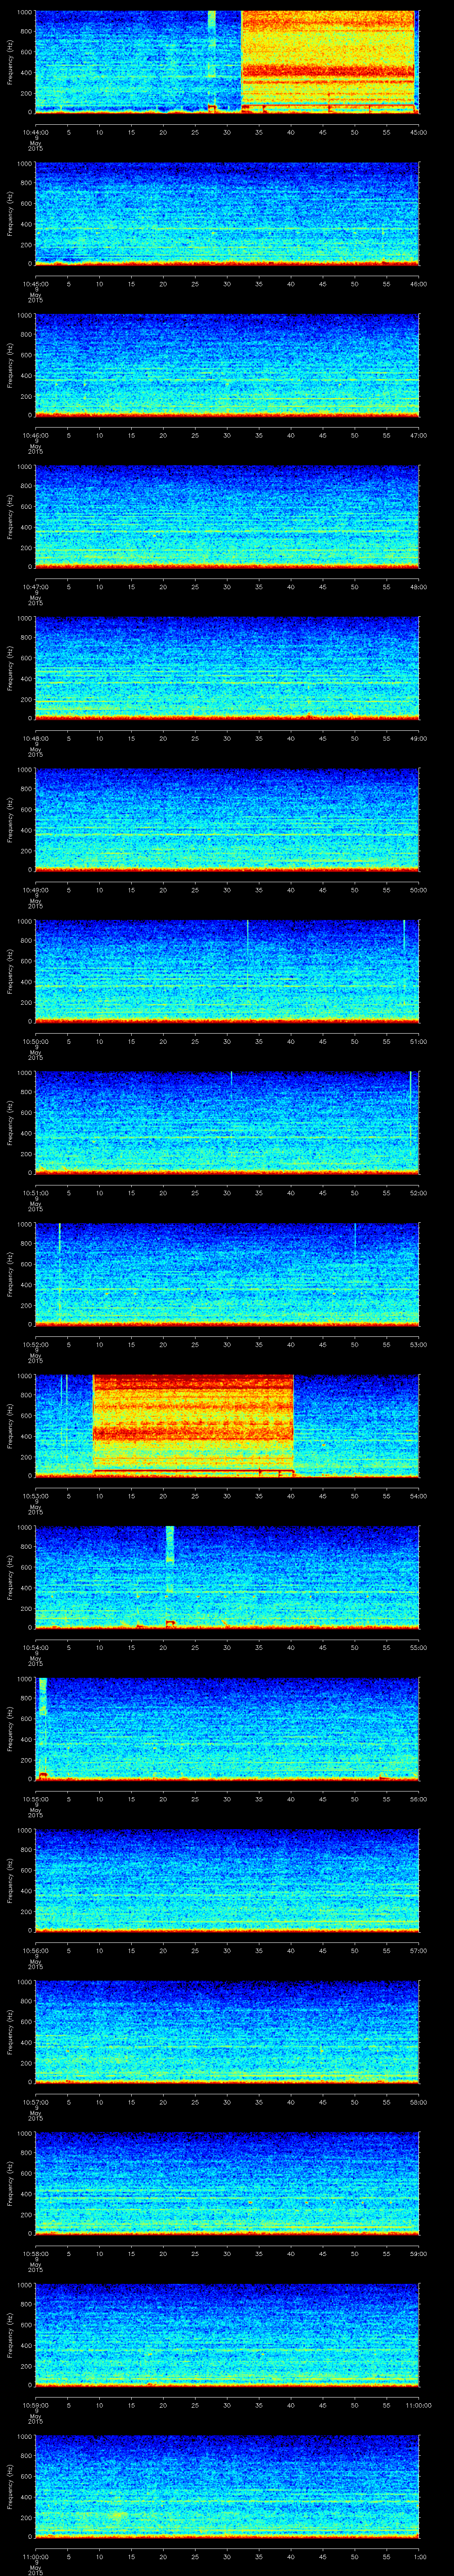Click the 15-second tick label under 10:56 panel
The height and width of the screenshot is (2576, 454).
(x=131, y=1950)
